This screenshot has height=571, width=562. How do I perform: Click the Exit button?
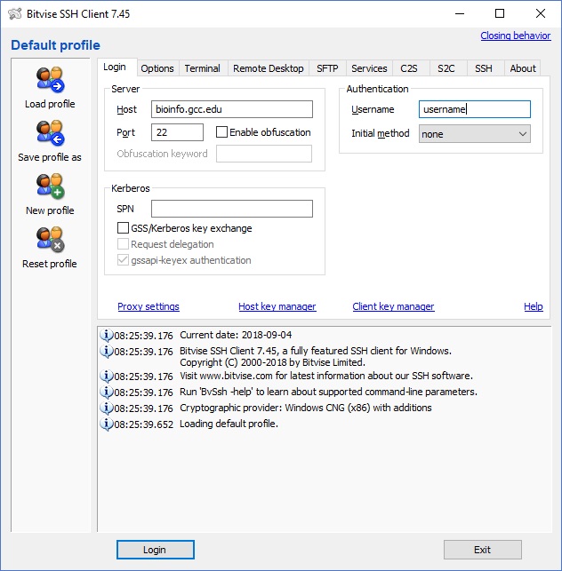pyautogui.click(x=483, y=550)
